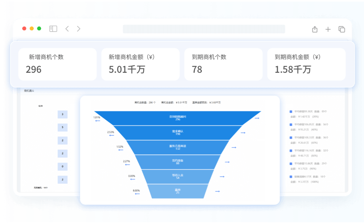Click the blue legend square for 100% stage

pos(291,176)
